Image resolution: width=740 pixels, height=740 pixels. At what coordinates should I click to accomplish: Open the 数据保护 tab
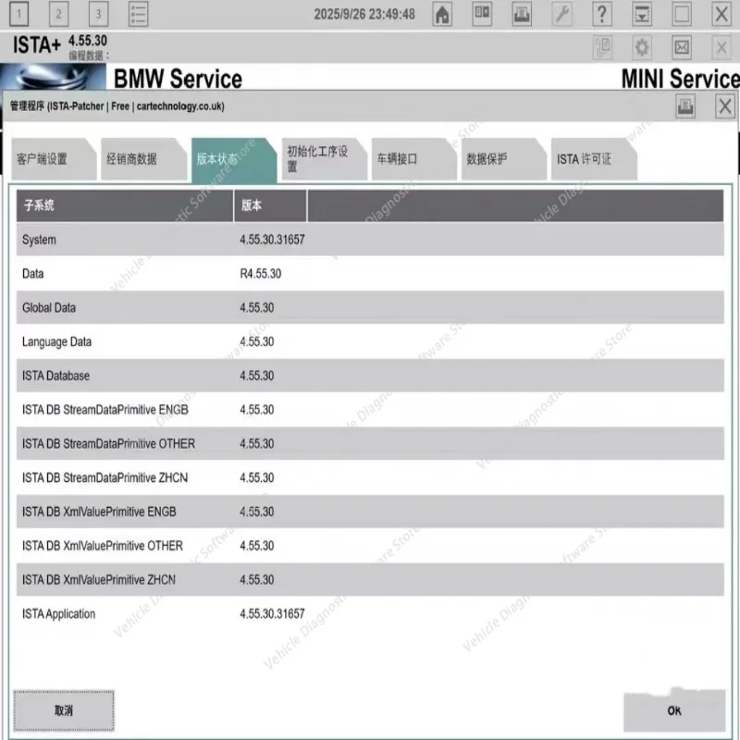(x=503, y=159)
